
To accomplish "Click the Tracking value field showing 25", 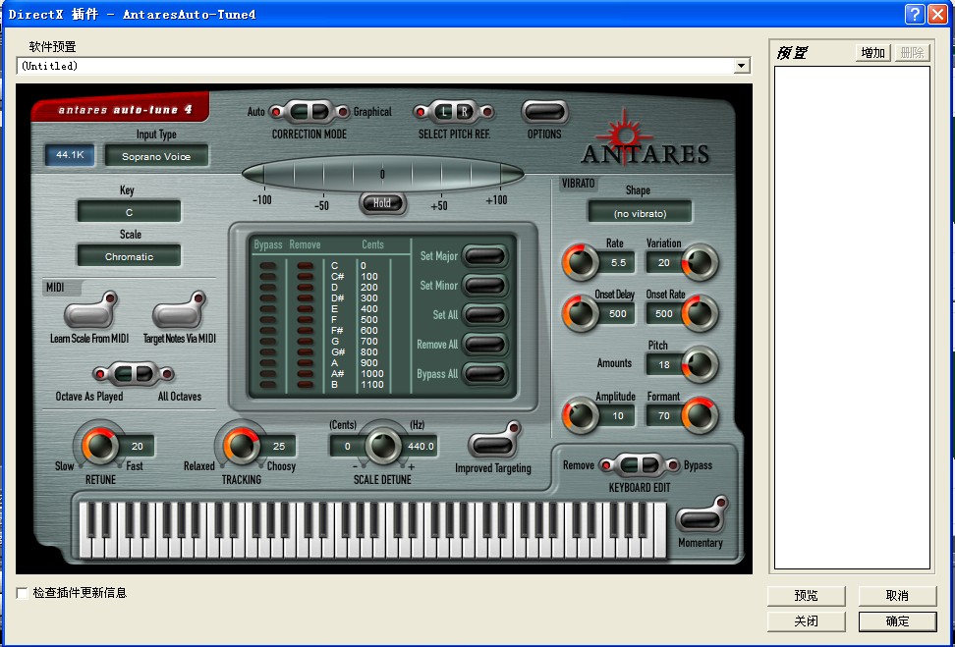I will coord(279,446).
